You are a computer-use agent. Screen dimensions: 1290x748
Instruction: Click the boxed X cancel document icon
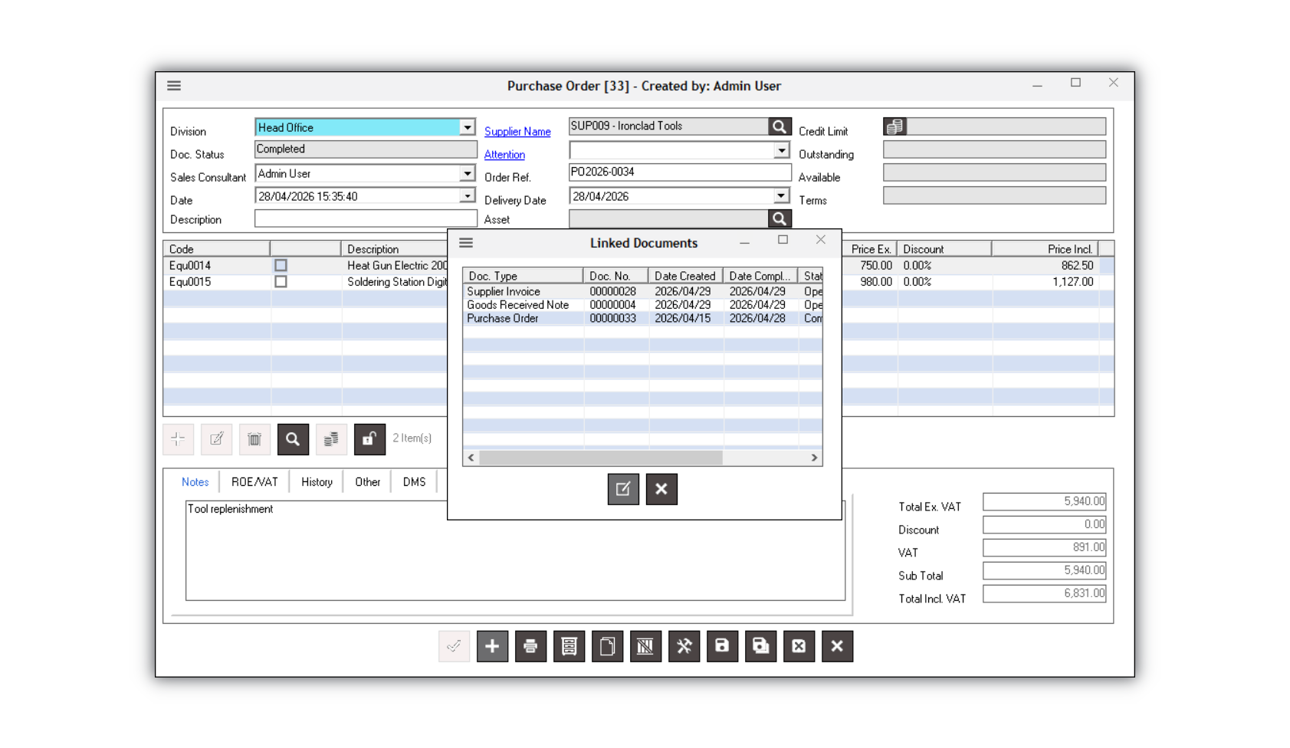click(799, 646)
